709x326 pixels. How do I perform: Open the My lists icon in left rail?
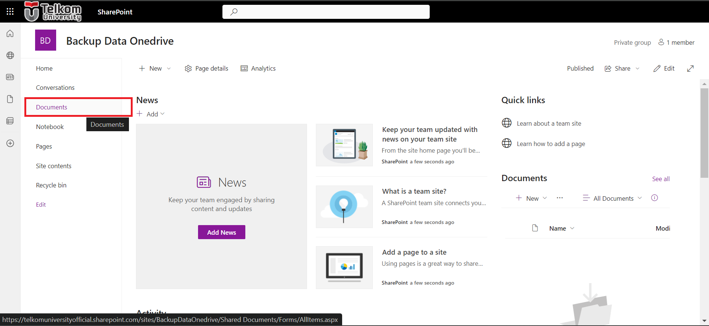pyautogui.click(x=10, y=121)
